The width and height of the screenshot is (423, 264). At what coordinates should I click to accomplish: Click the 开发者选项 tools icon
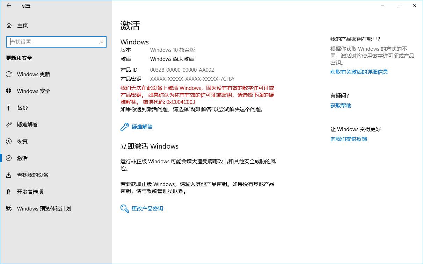[9, 192]
